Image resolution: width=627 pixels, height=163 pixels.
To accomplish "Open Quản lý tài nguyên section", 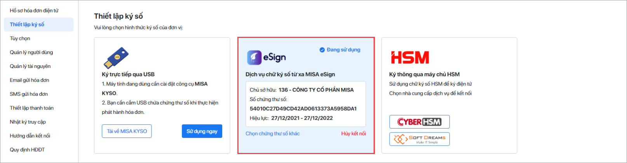I will coord(30,66).
